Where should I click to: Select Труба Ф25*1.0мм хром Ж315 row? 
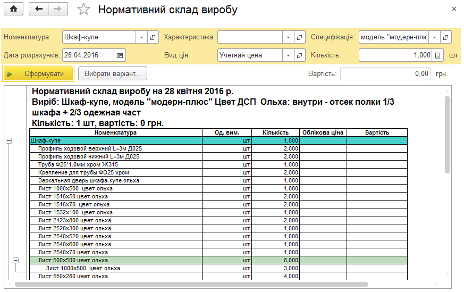click(116, 165)
